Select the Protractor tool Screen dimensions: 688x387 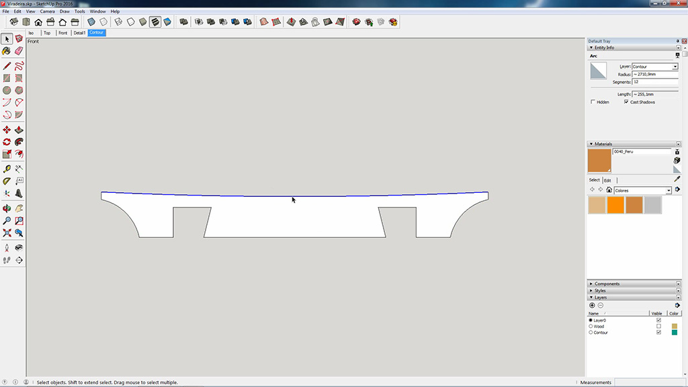pyautogui.click(x=7, y=181)
